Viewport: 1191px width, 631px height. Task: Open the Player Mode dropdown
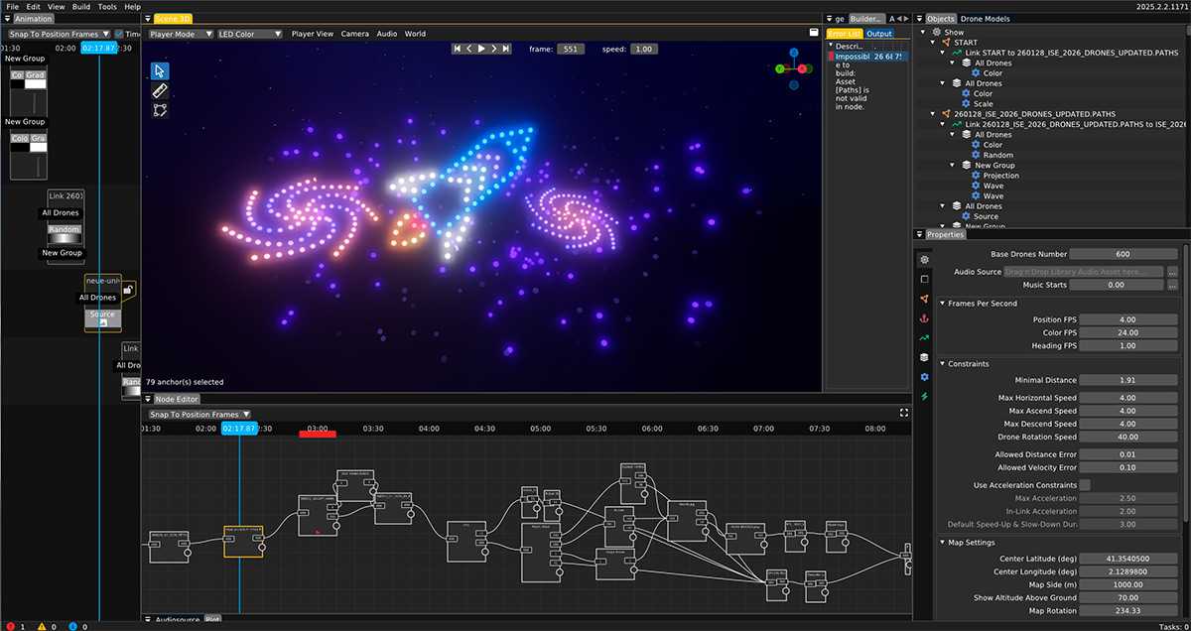coord(181,34)
